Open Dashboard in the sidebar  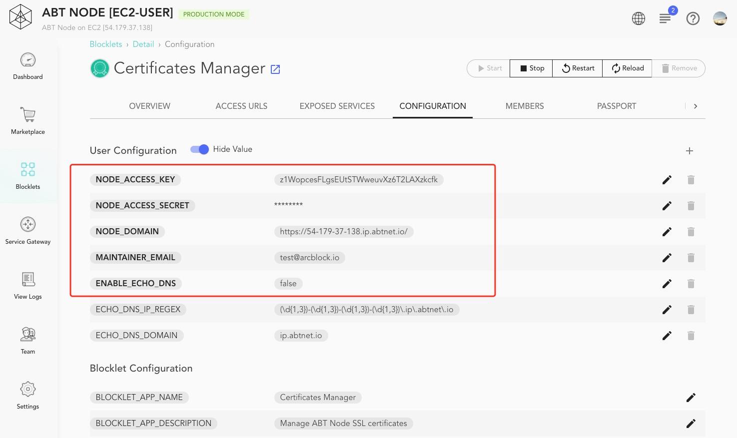[28, 66]
